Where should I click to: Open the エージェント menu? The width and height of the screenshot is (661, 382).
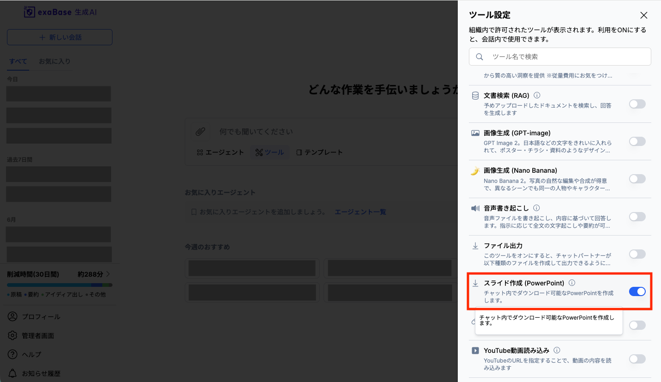pos(220,152)
